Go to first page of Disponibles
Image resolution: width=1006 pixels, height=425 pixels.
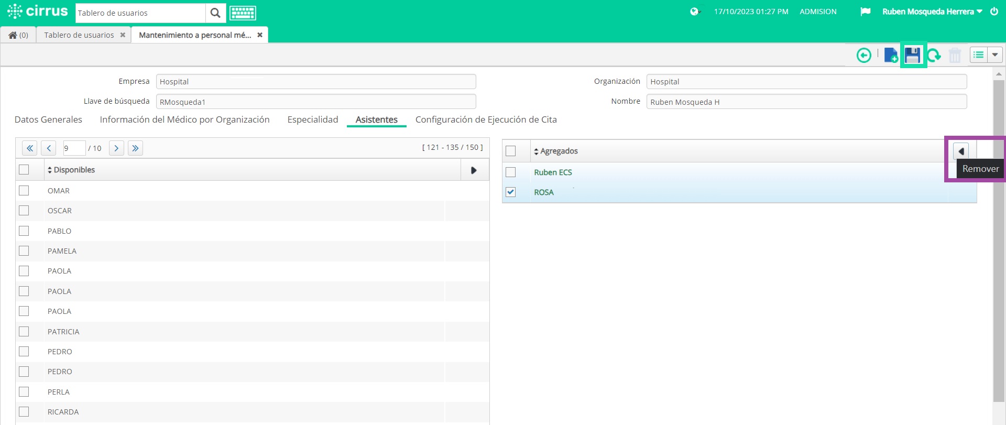pyautogui.click(x=30, y=148)
